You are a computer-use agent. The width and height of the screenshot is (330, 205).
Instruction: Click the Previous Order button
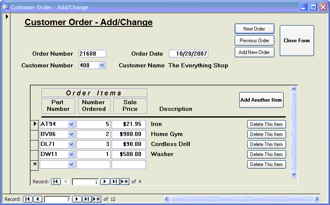pyautogui.click(x=254, y=41)
